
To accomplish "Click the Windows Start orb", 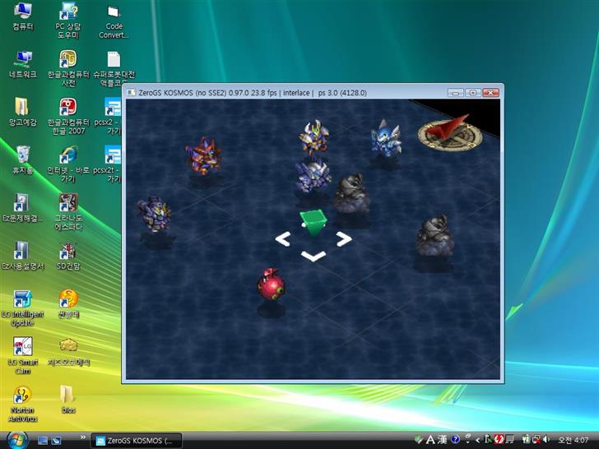I will pos(16,440).
